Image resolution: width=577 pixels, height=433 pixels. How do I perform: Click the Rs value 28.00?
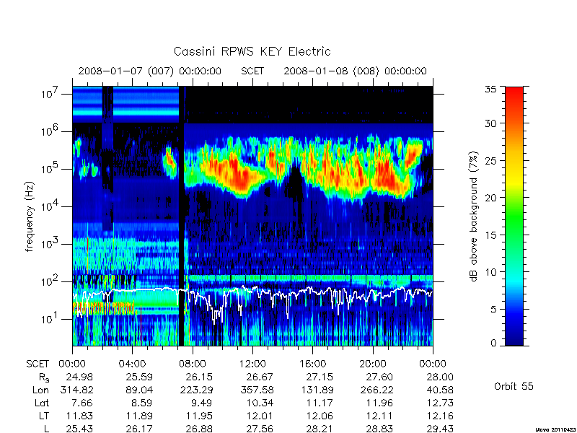pyautogui.click(x=440, y=377)
